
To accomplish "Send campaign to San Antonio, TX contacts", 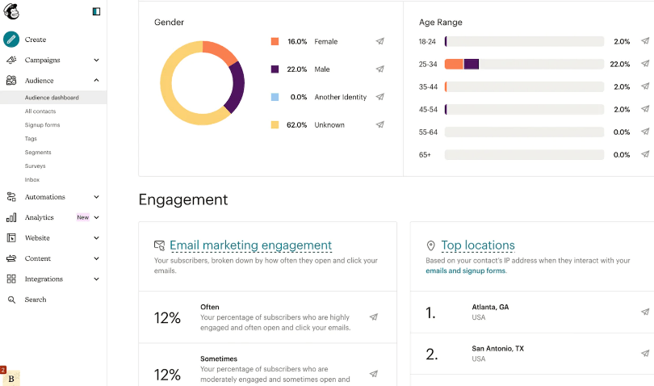I will coord(645,354).
